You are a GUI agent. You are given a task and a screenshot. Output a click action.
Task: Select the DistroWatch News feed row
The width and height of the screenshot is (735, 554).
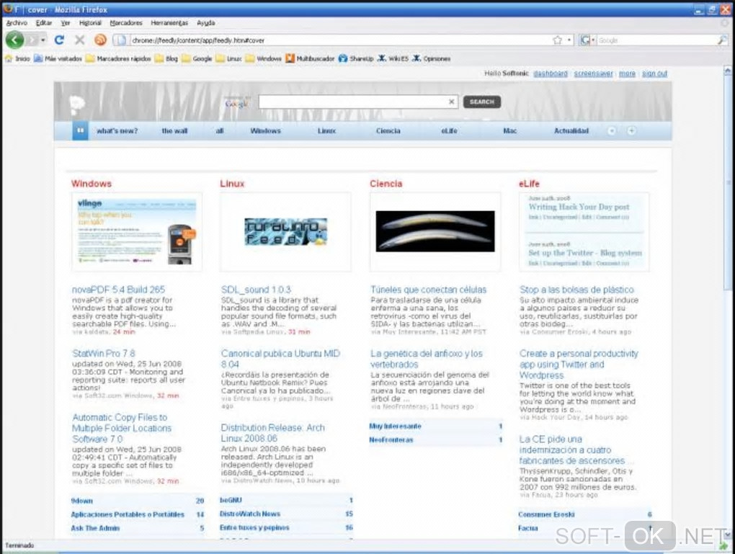click(x=286, y=514)
